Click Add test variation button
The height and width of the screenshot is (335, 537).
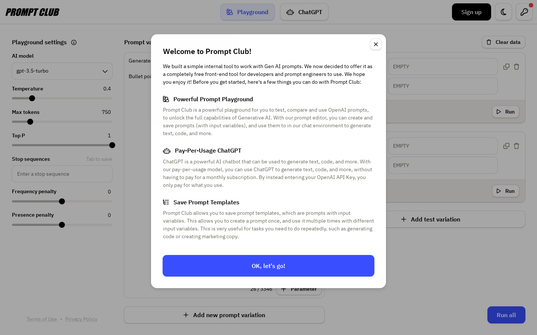(x=430, y=219)
